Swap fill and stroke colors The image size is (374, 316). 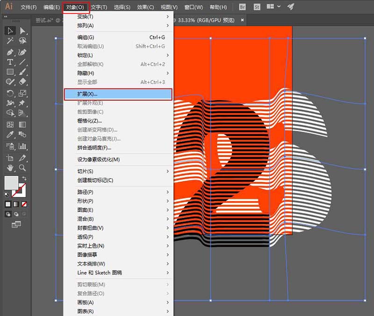click(24, 179)
